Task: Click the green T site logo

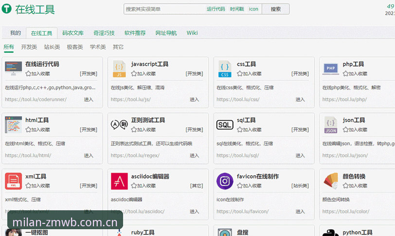Action: [x=6, y=9]
